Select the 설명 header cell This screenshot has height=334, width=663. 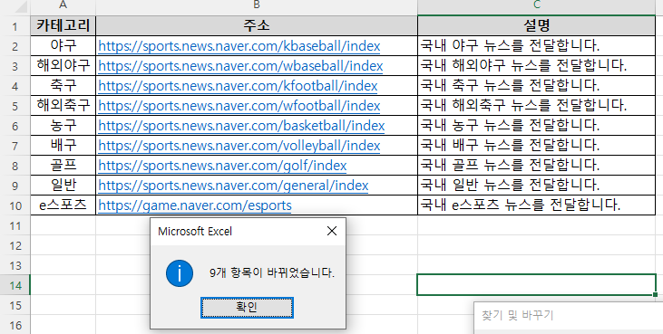click(537, 25)
